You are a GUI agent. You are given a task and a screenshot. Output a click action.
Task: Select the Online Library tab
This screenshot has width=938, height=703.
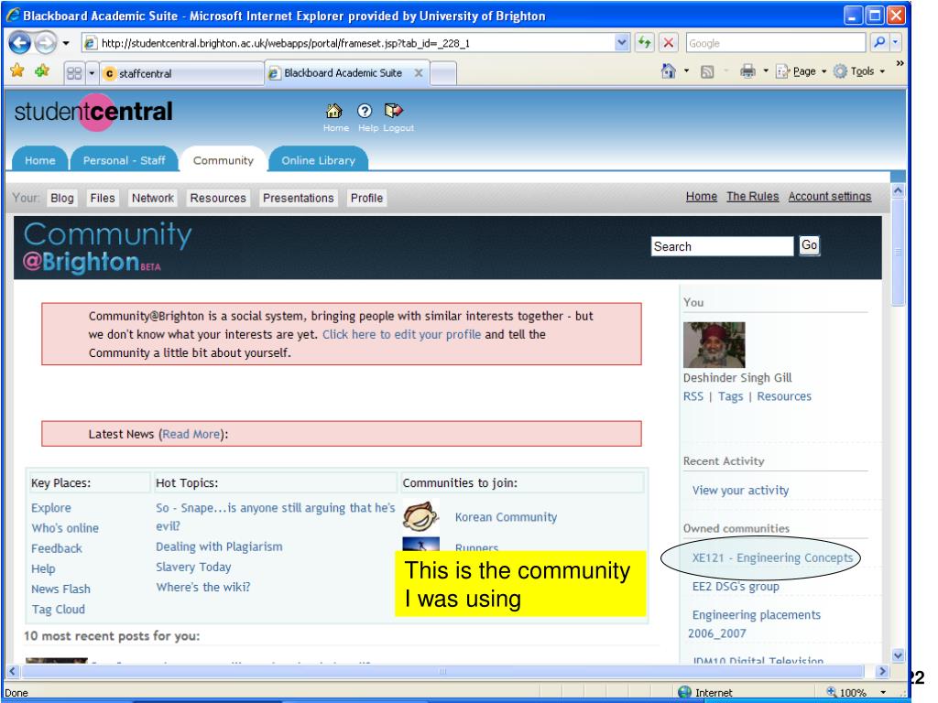pyautogui.click(x=318, y=160)
